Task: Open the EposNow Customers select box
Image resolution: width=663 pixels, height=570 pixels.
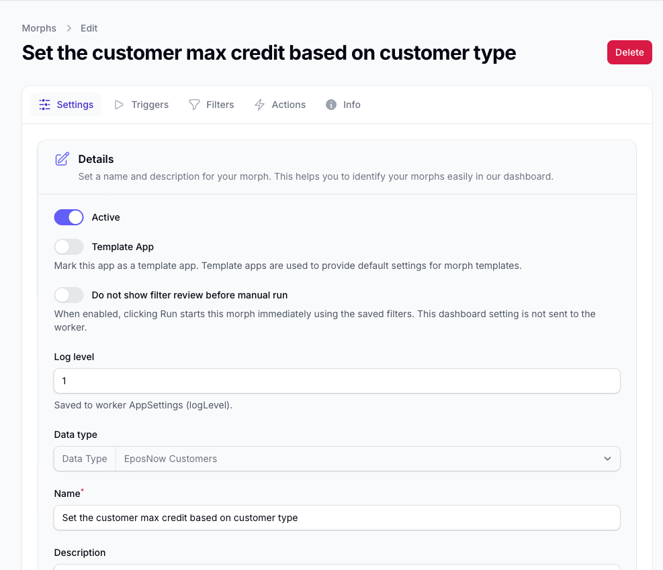Action: point(368,459)
